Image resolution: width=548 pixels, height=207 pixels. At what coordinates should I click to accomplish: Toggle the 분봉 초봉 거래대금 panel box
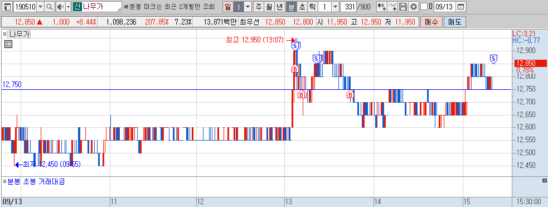(x=5, y=181)
